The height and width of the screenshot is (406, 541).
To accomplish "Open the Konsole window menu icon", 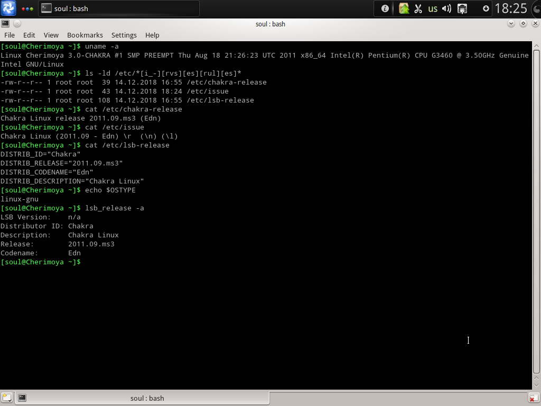I will click(5, 23).
